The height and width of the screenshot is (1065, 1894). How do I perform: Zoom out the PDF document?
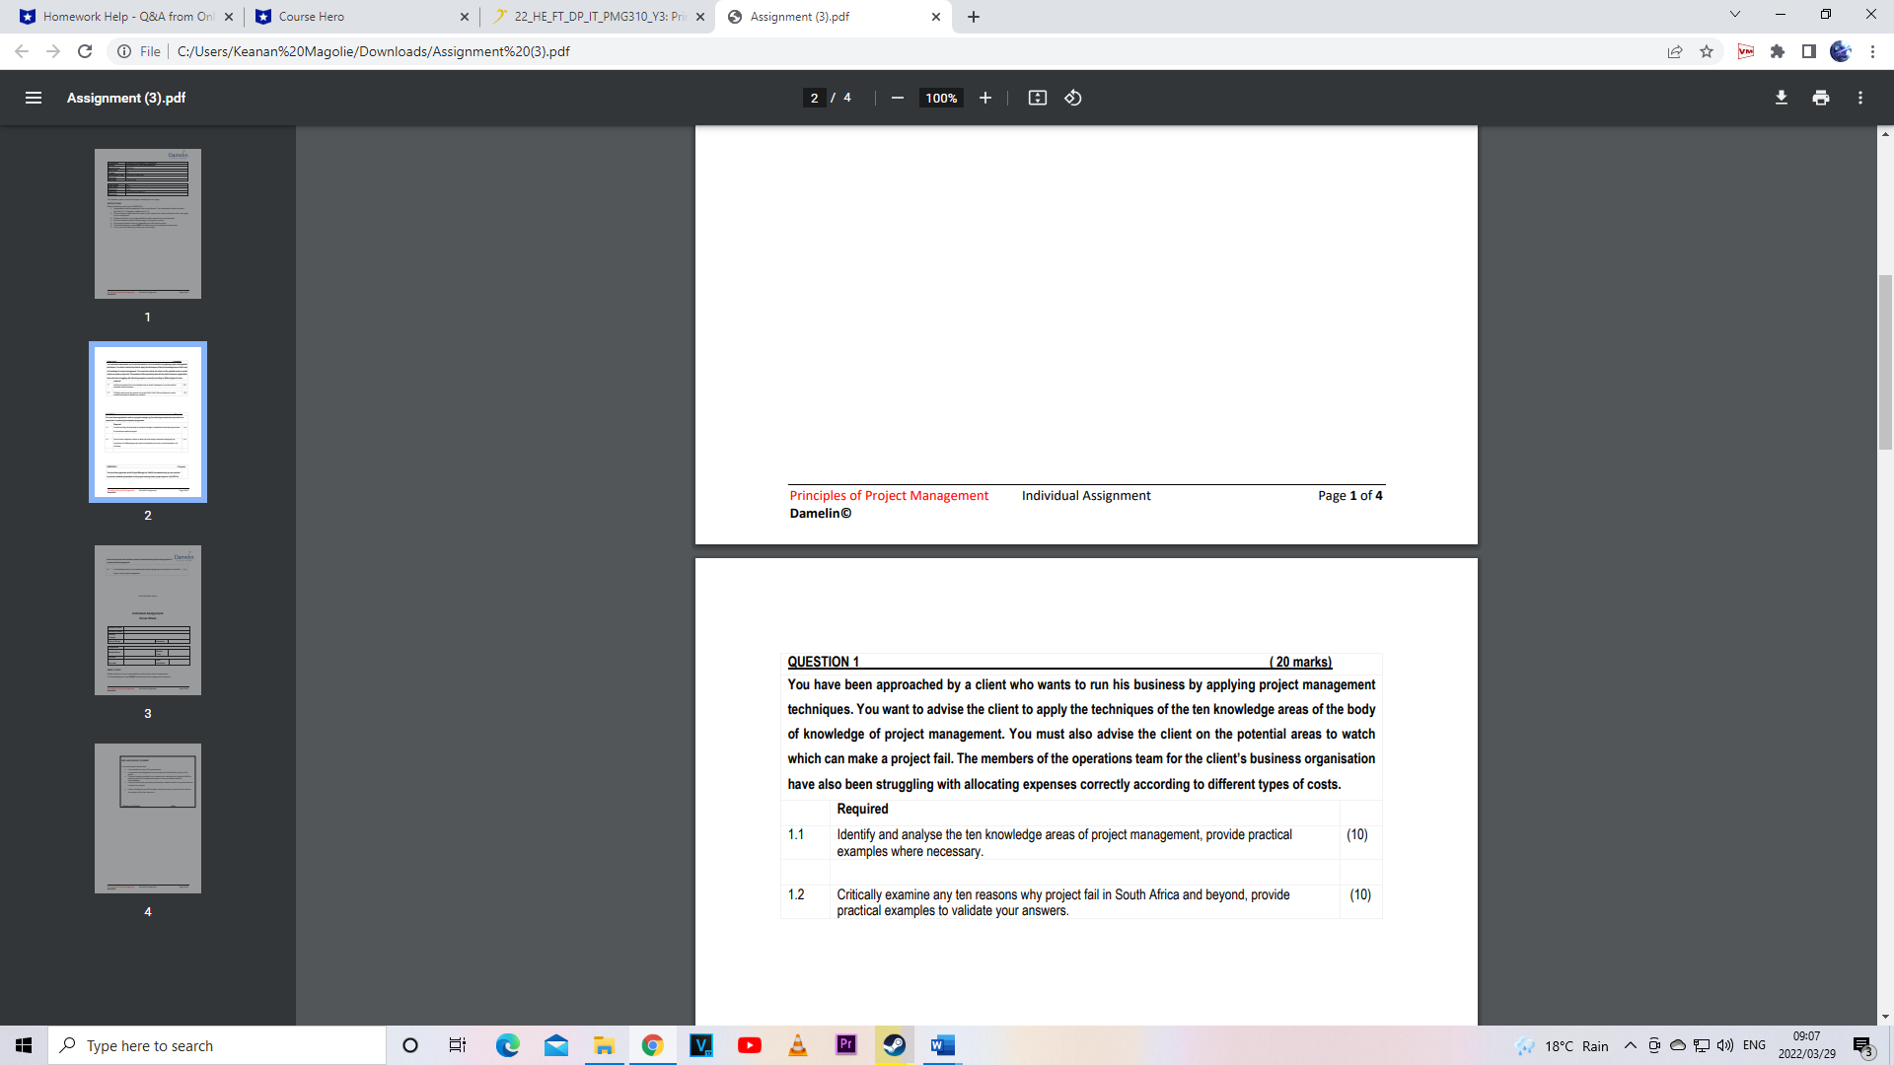897,98
